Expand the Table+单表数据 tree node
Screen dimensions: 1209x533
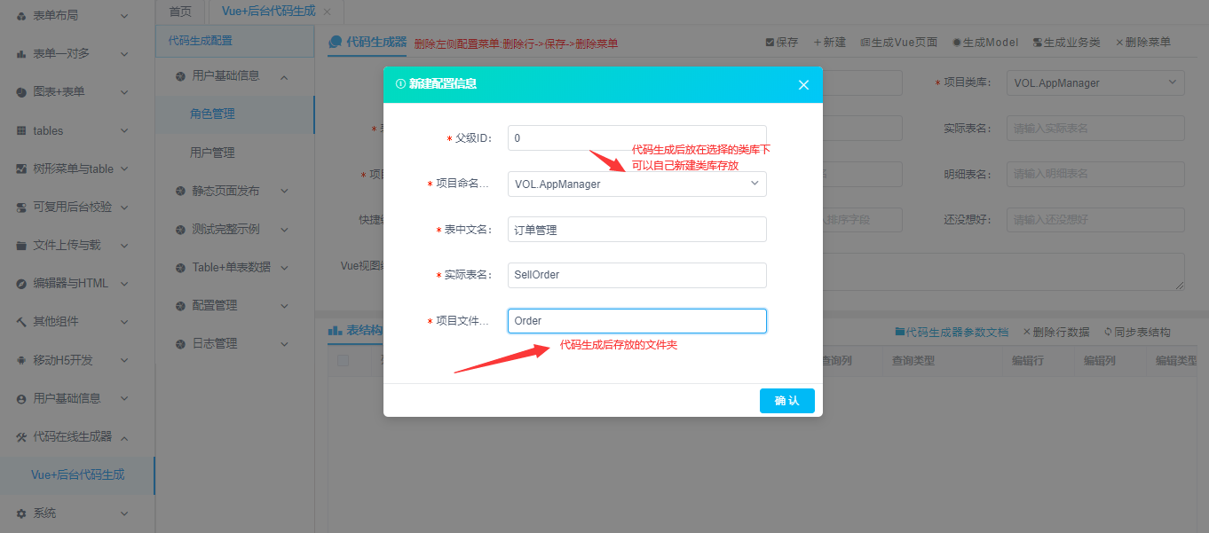[285, 267]
